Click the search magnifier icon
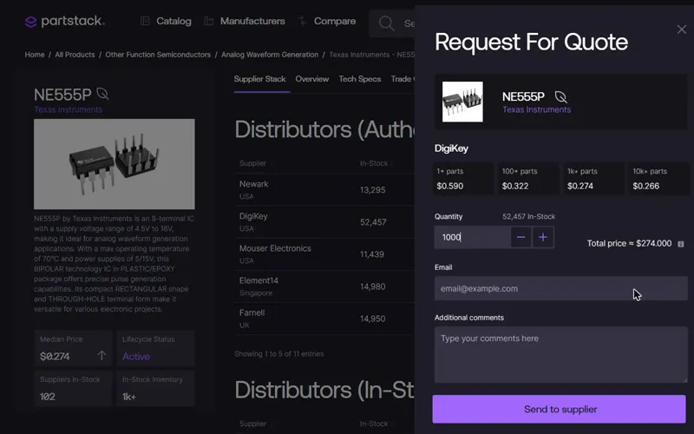 pos(386,23)
